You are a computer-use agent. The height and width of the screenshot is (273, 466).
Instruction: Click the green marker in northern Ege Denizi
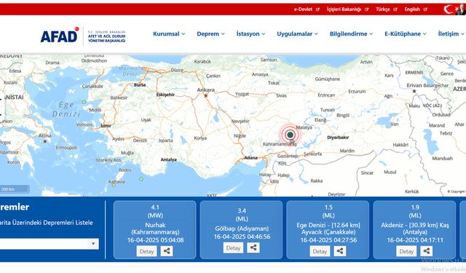(84, 102)
